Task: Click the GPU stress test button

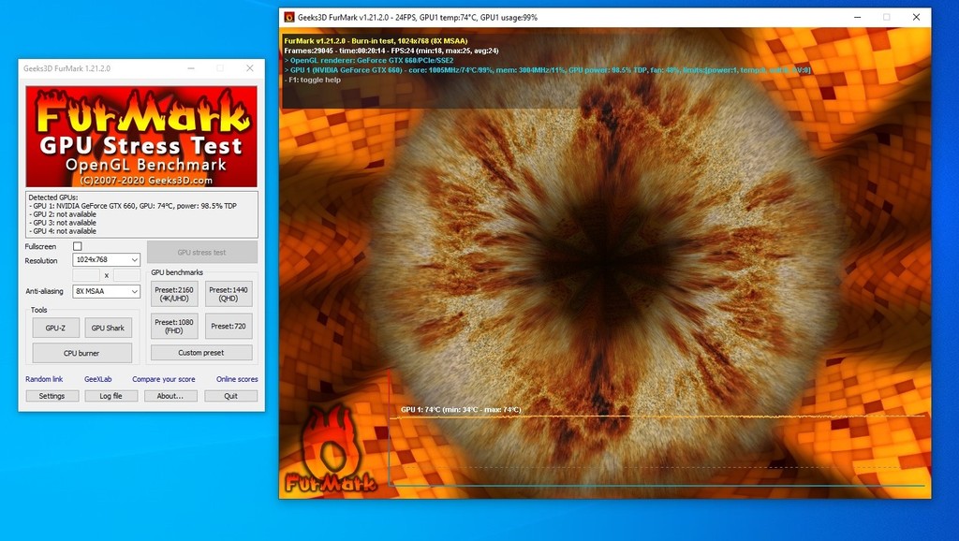Action: pyautogui.click(x=202, y=252)
